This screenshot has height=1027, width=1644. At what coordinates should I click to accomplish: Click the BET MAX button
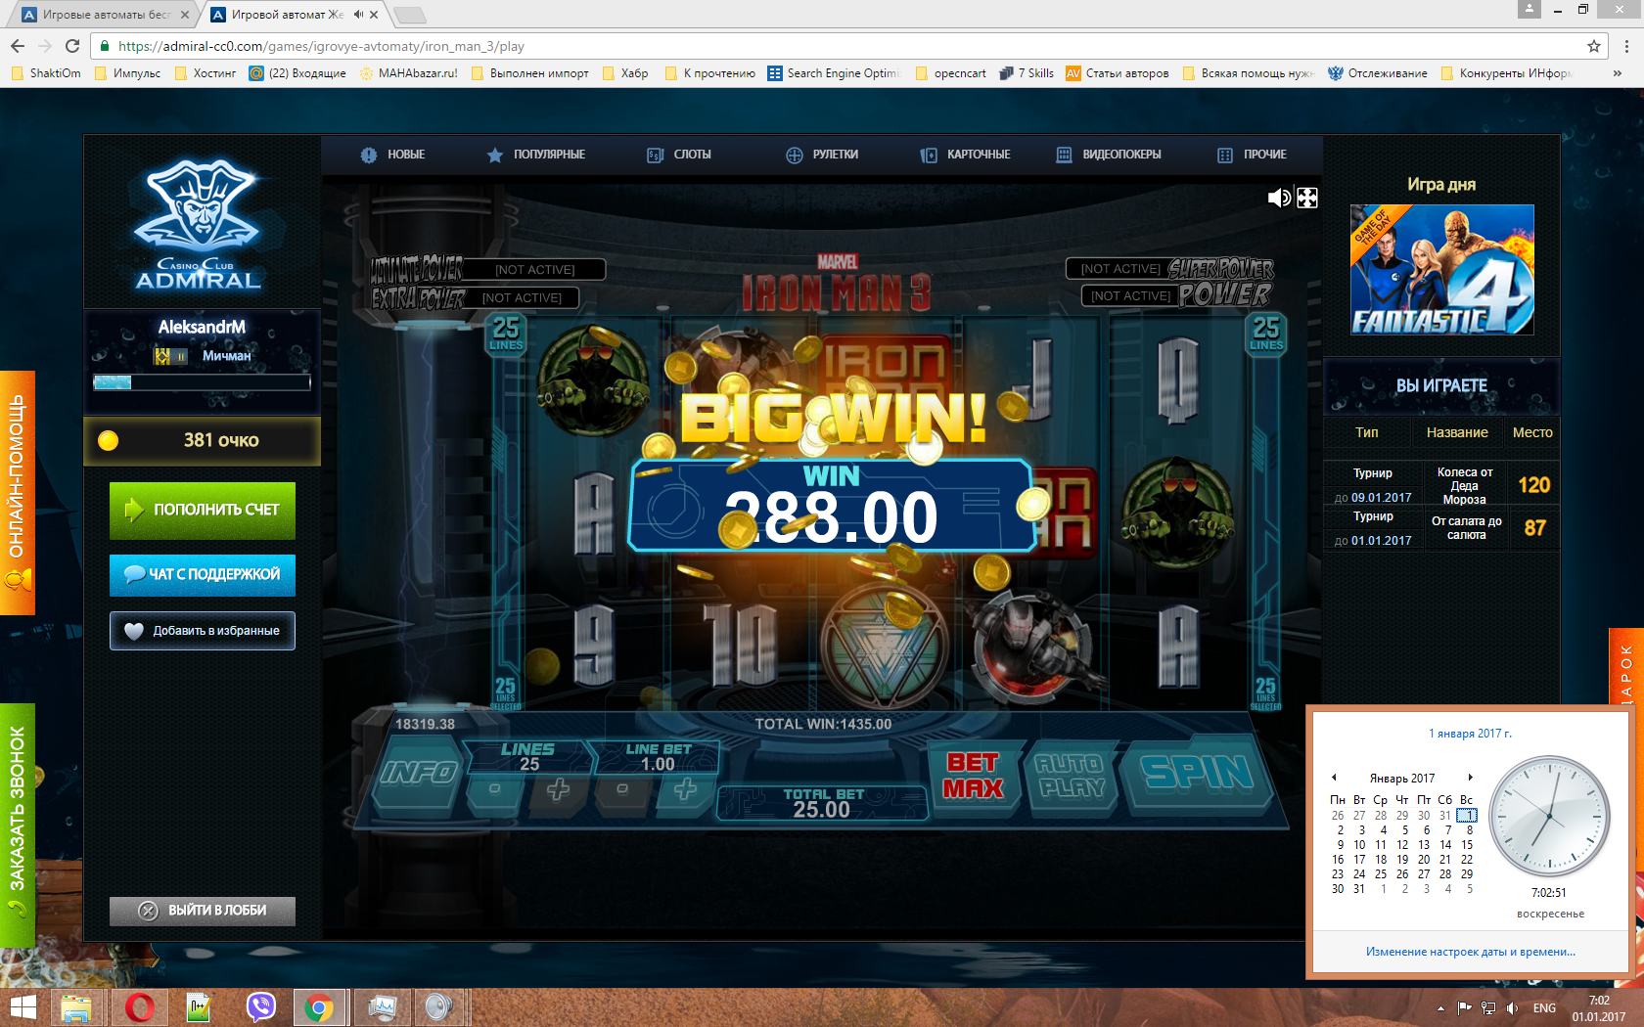pos(973,776)
